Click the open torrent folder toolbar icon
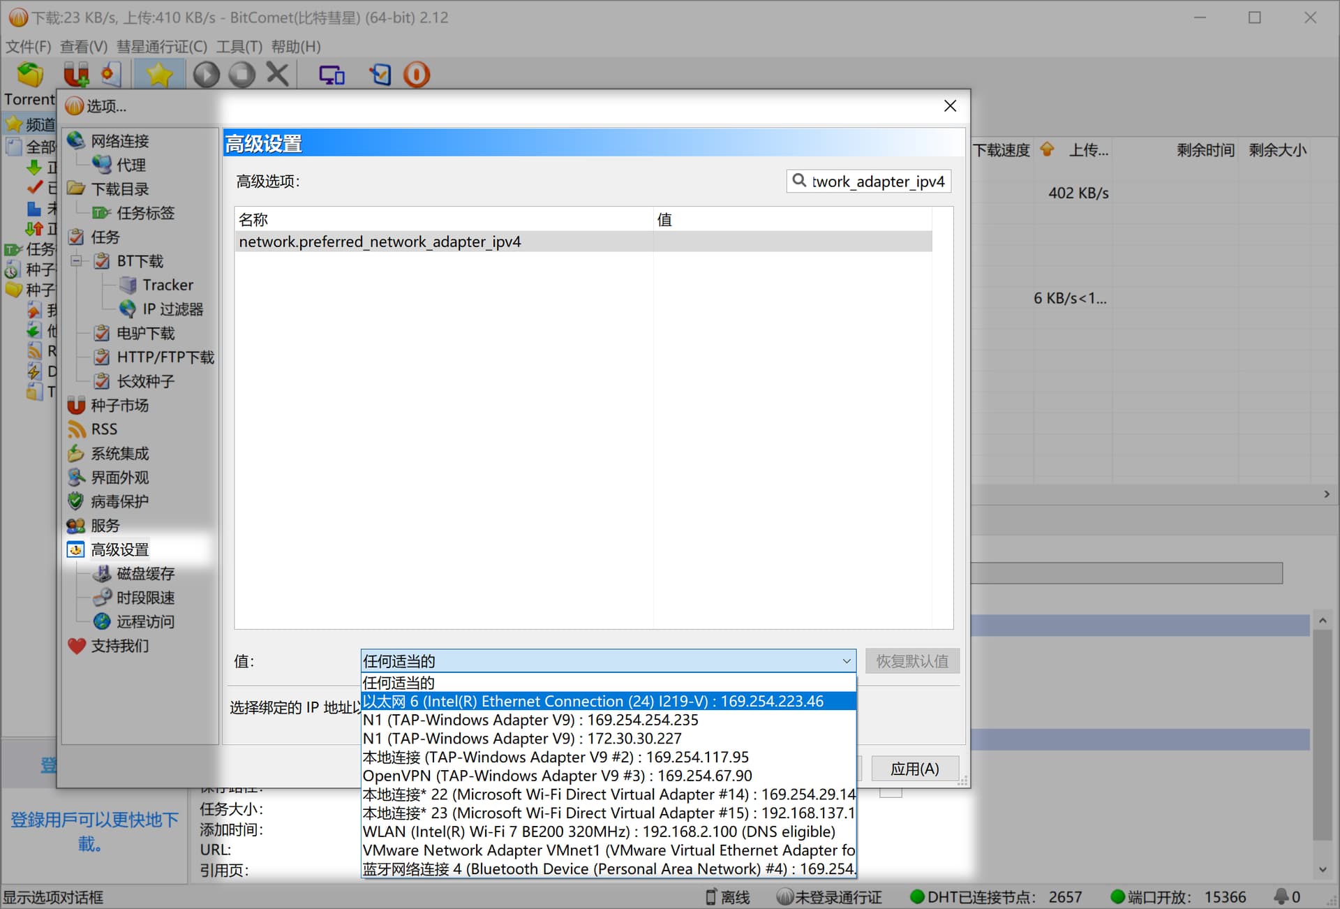 (30, 74)
